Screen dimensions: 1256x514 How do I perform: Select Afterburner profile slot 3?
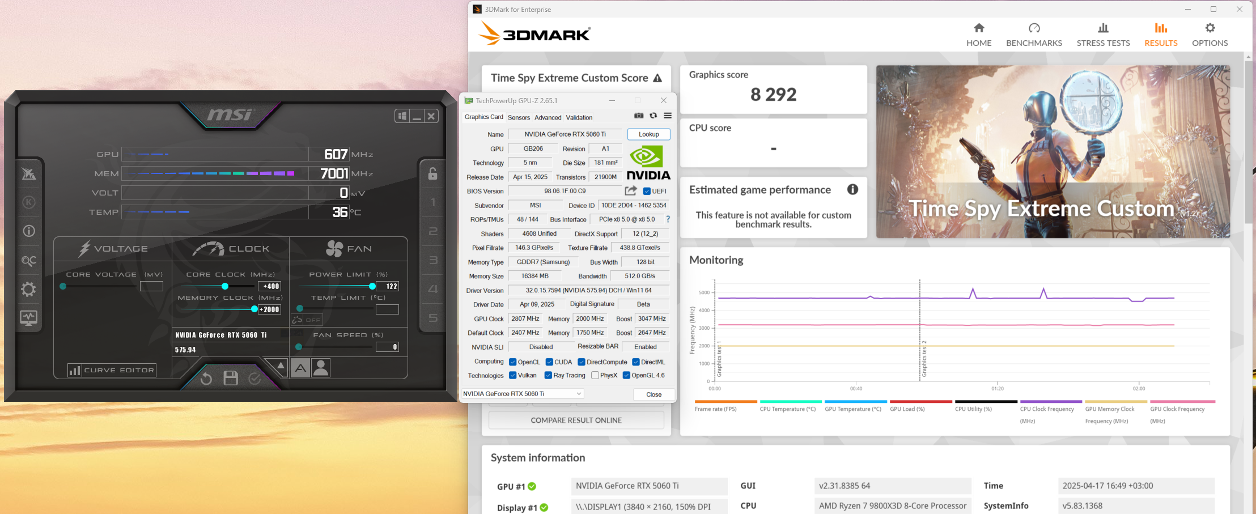(432, 260)
